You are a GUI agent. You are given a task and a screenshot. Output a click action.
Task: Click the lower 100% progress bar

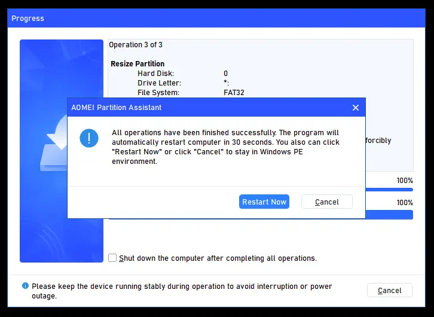coord(389,215)
